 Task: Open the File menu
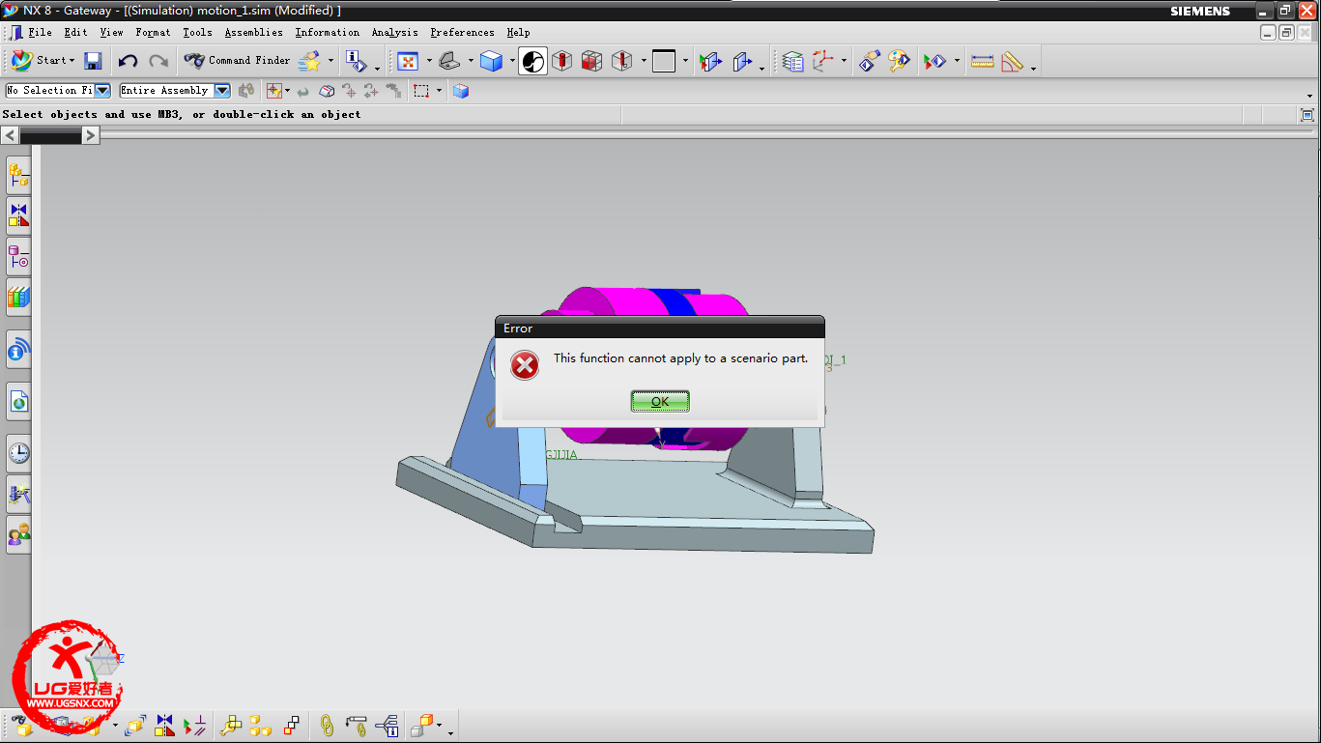point(40,32)
